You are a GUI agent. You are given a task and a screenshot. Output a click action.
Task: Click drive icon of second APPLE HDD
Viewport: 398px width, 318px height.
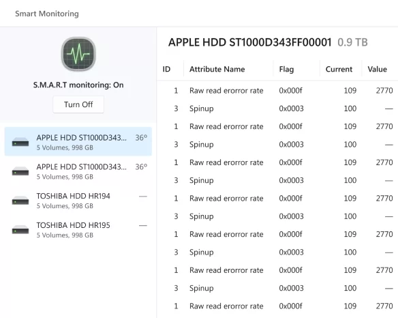[x=20, y=171]
